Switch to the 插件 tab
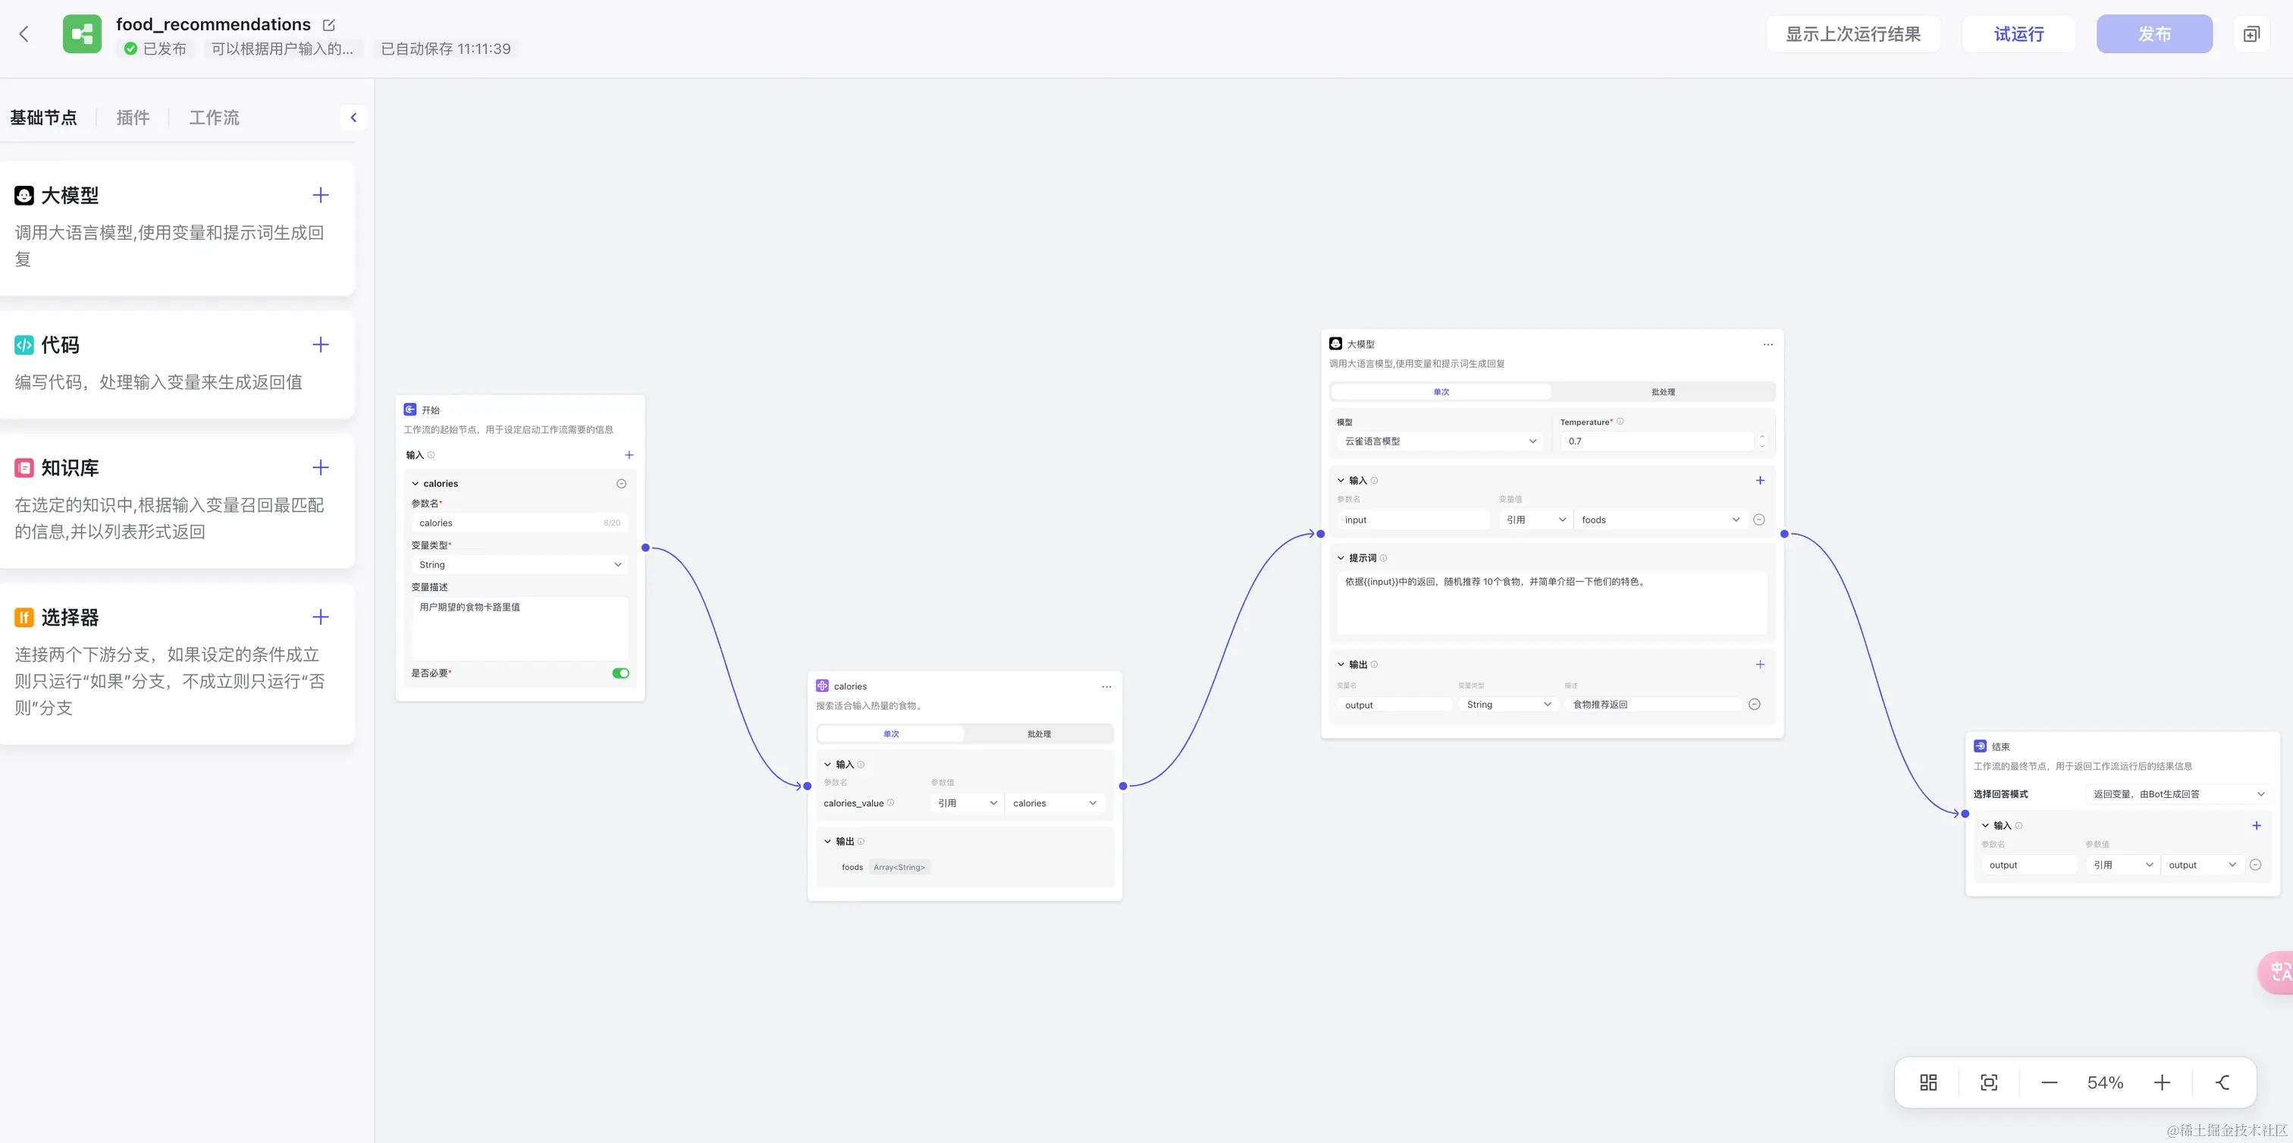2293x1143 pixels. [x=133, y=118]
